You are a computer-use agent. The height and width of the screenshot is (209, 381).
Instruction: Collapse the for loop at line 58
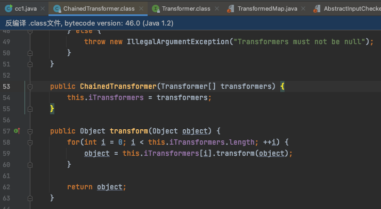[30, 143]
